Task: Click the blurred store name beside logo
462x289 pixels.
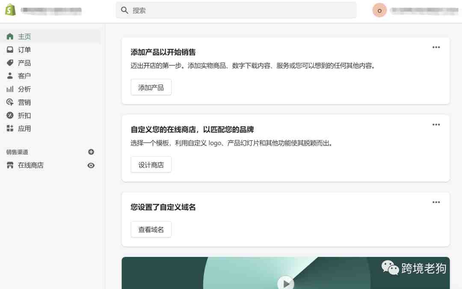Action: pos(51,11)
